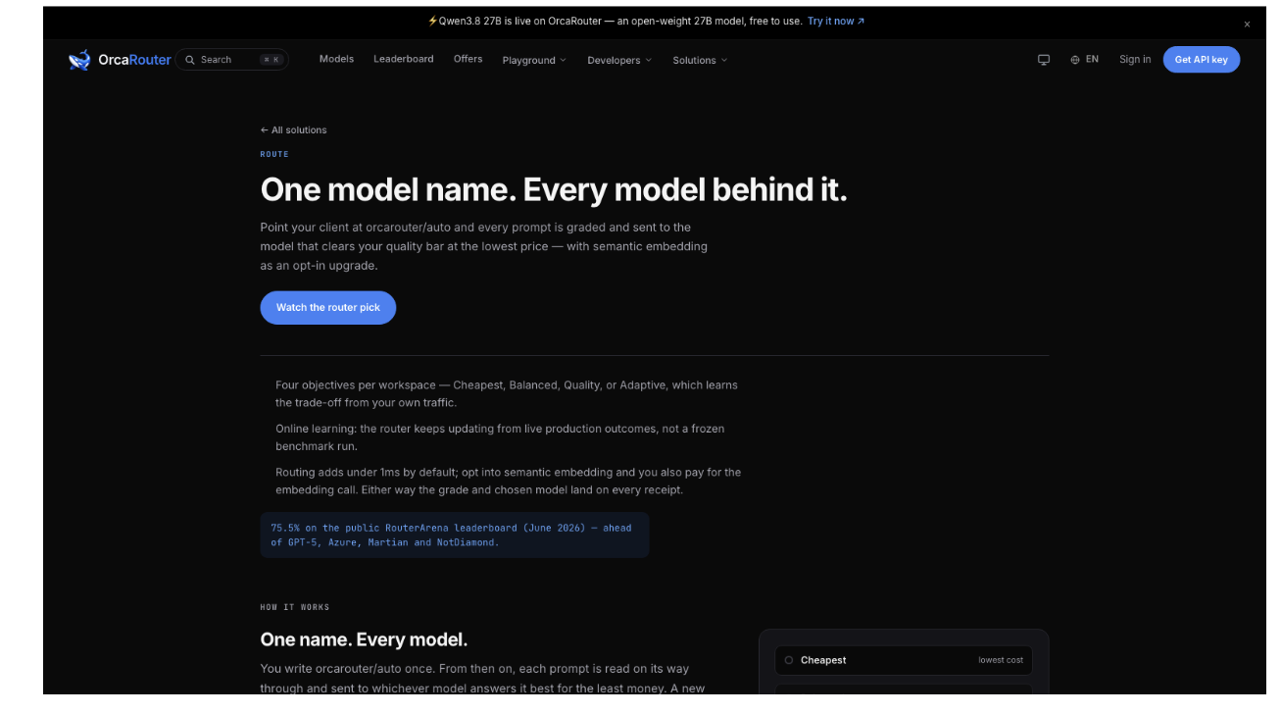Switch display theme using the monitor icon
The width and height of the screenshot is (1282, 714).
(1044, 60)
